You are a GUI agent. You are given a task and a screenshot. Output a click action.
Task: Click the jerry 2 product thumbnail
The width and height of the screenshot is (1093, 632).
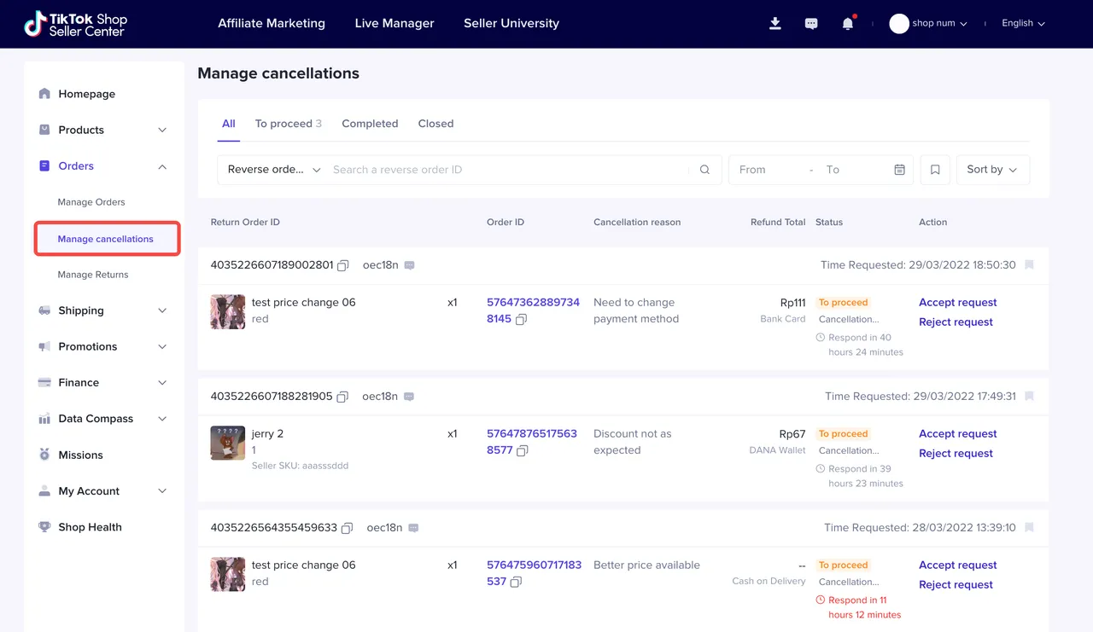click(228, 444)
